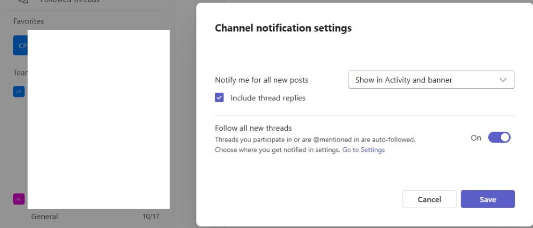
Task: Click the Followed threads icon
Action: (23, 2)
